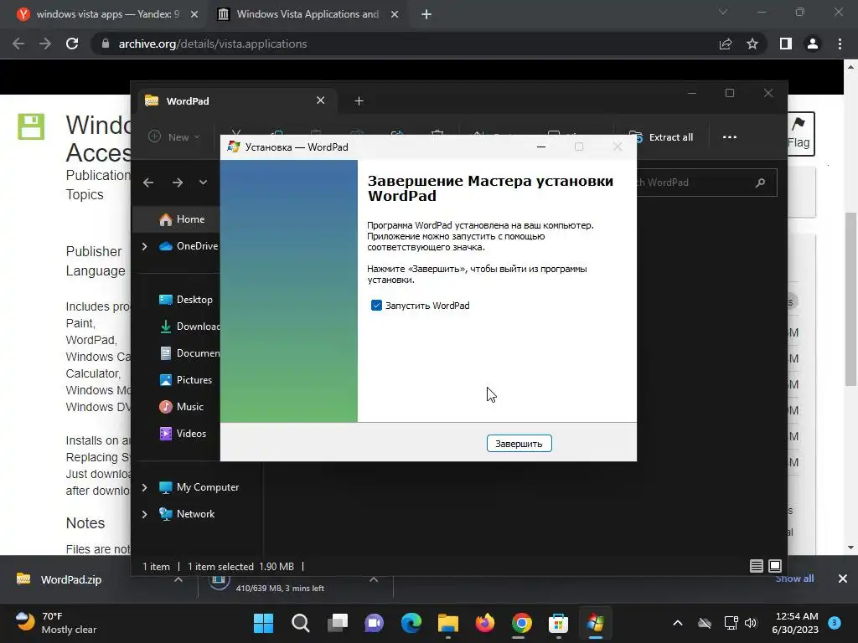Add a new Explorer tab
858x643 pixels.
(359, 101)
